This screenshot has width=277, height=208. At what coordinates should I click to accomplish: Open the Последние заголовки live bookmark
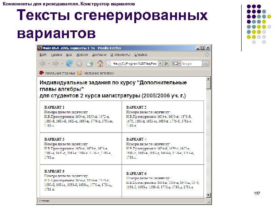99,73
